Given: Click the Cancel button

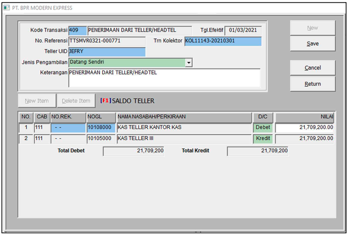Looking at the screenshot, I should [312, 68].
